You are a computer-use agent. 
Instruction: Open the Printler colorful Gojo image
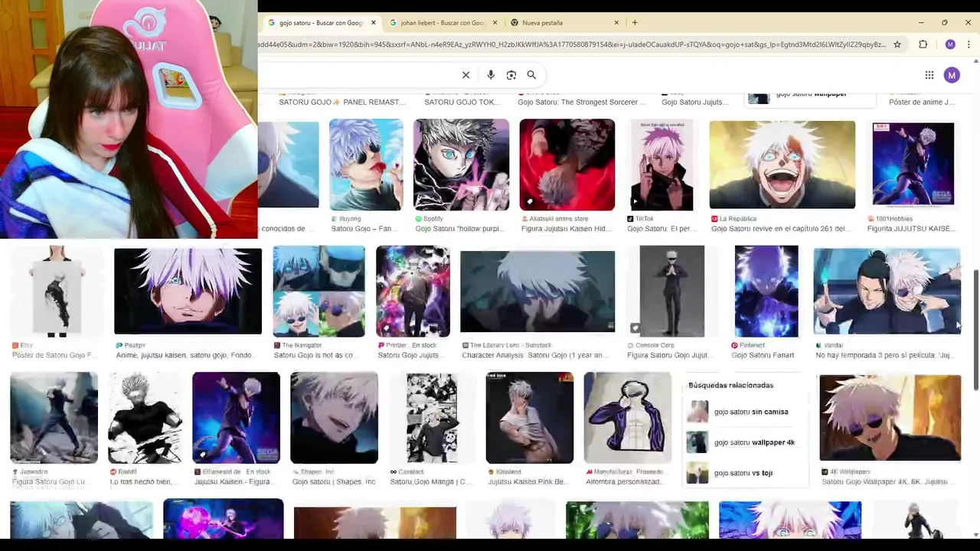413,291
